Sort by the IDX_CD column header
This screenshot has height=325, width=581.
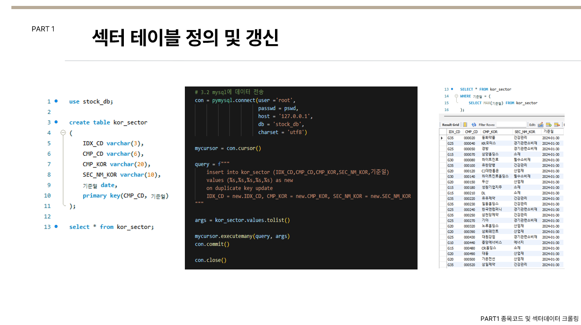(454, 132)
